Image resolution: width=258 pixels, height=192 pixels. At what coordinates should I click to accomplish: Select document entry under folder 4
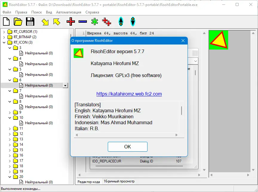[x=39, y=64]
